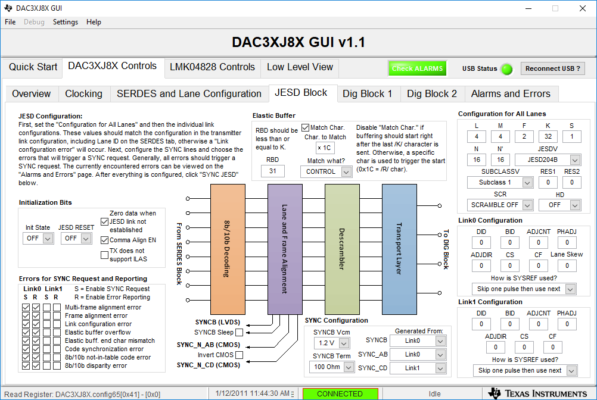Switch to the Low Level View tab

(300, 67)
